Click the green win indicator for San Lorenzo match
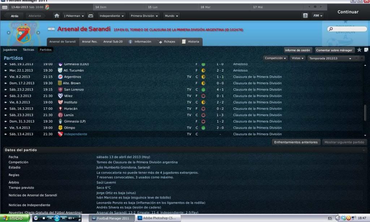 (203, 90)
